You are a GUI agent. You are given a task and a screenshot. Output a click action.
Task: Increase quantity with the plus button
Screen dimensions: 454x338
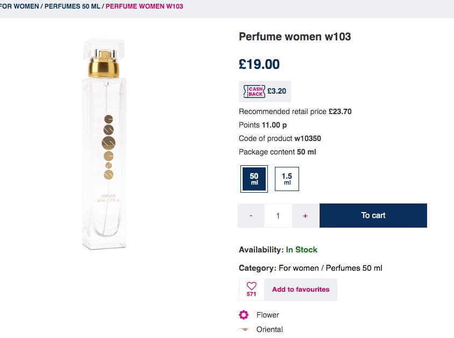point(306,215)
